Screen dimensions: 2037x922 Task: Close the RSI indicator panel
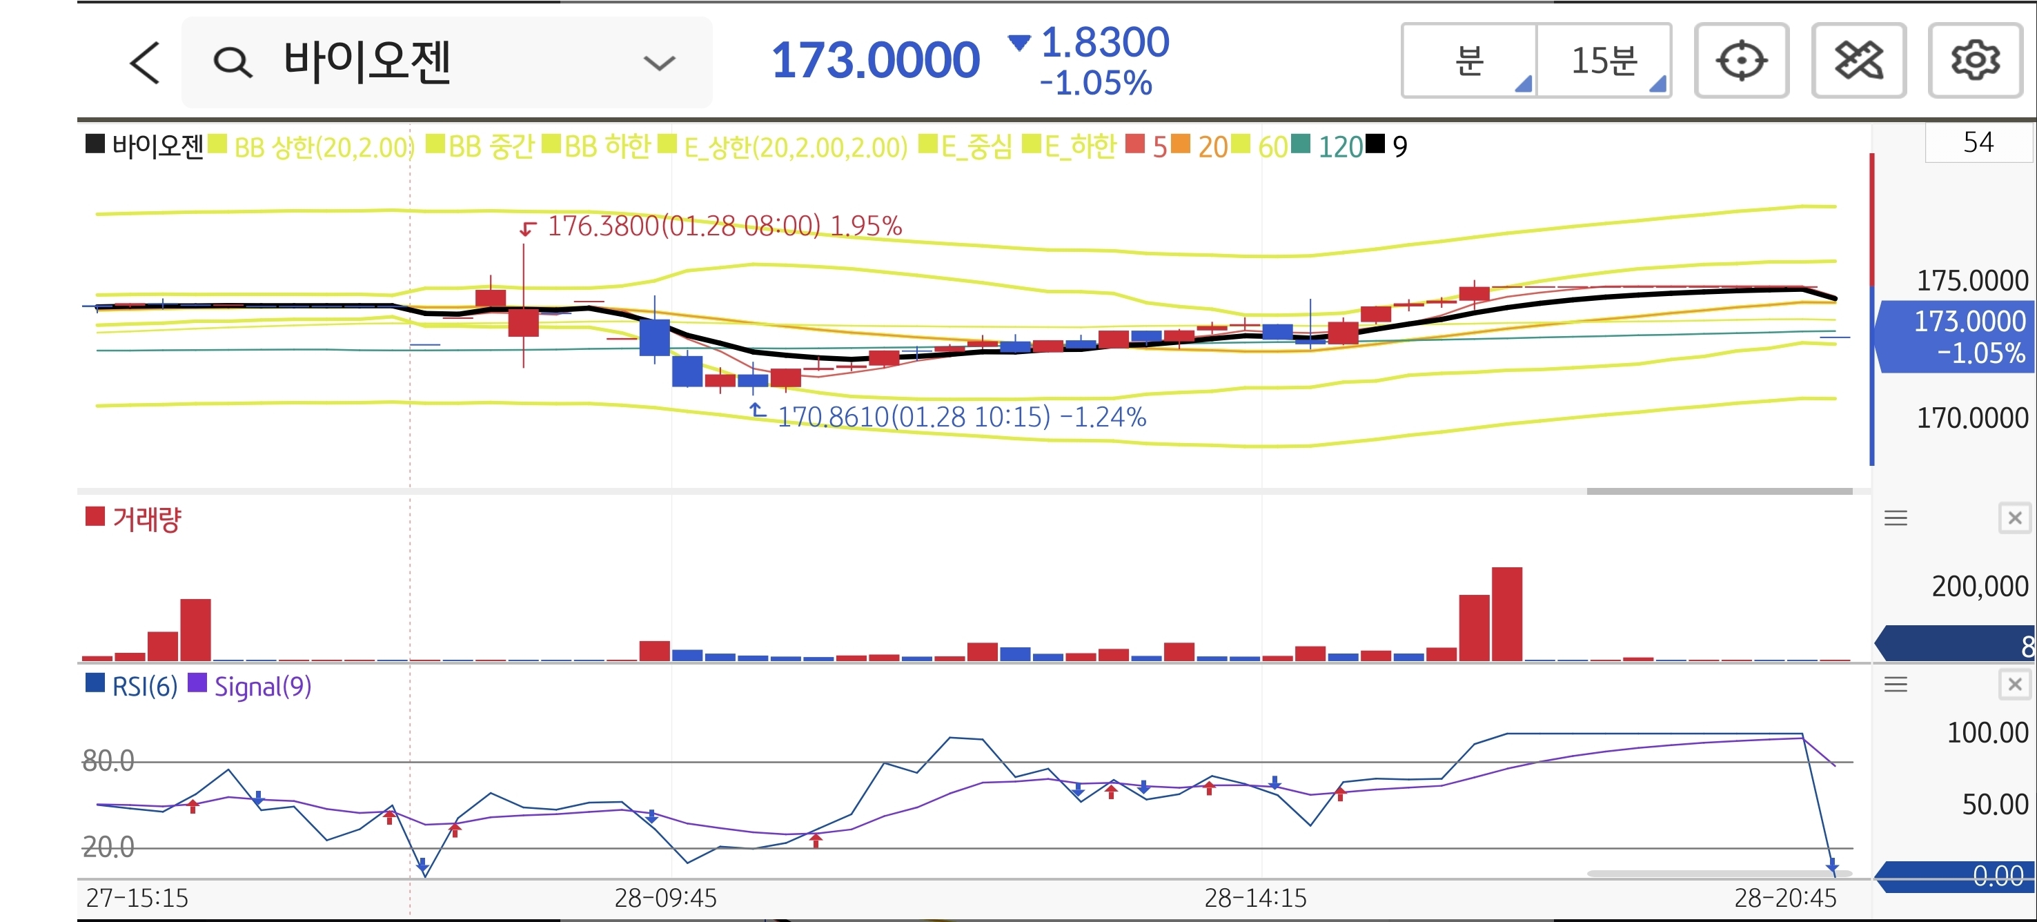(x=2014, y=684)
